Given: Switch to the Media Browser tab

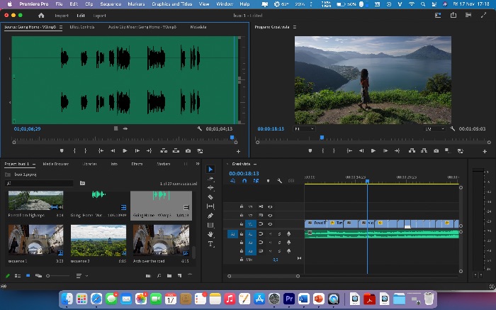Looking at the screenshot, I should click(x=56, y=164).
